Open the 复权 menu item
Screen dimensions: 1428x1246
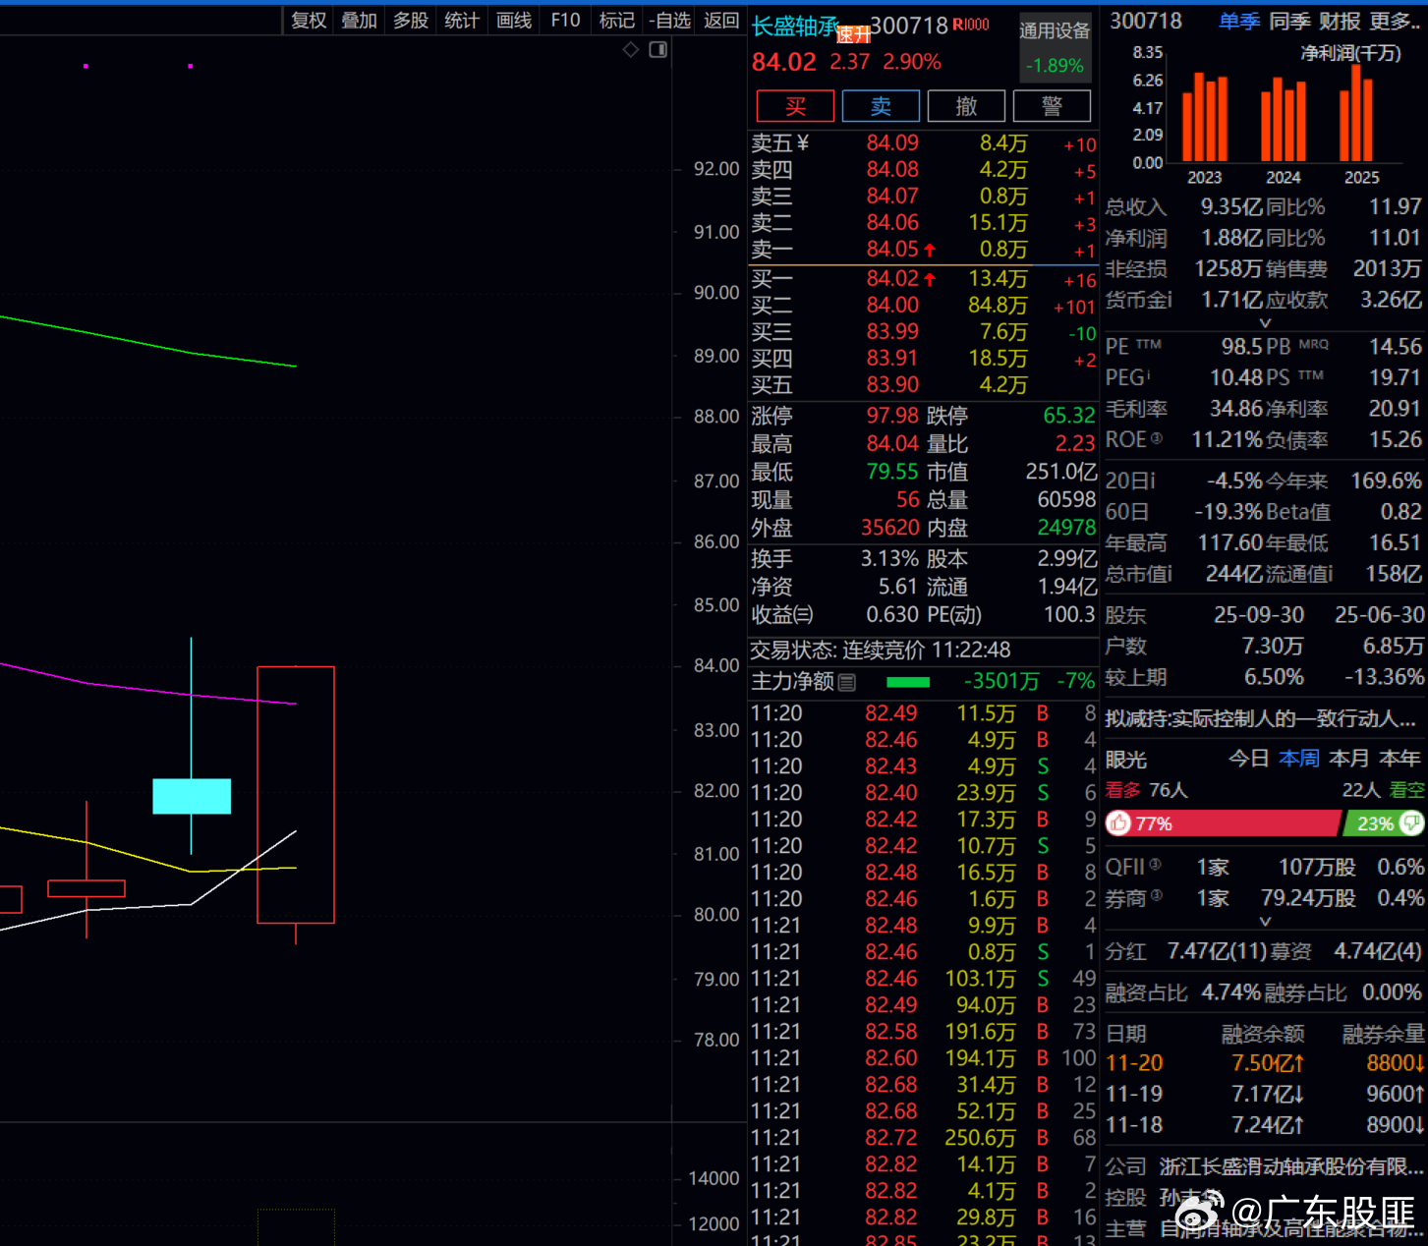pos(309,20)
